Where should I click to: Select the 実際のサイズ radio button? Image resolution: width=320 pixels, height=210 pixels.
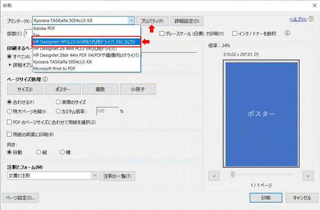(58, 102)
